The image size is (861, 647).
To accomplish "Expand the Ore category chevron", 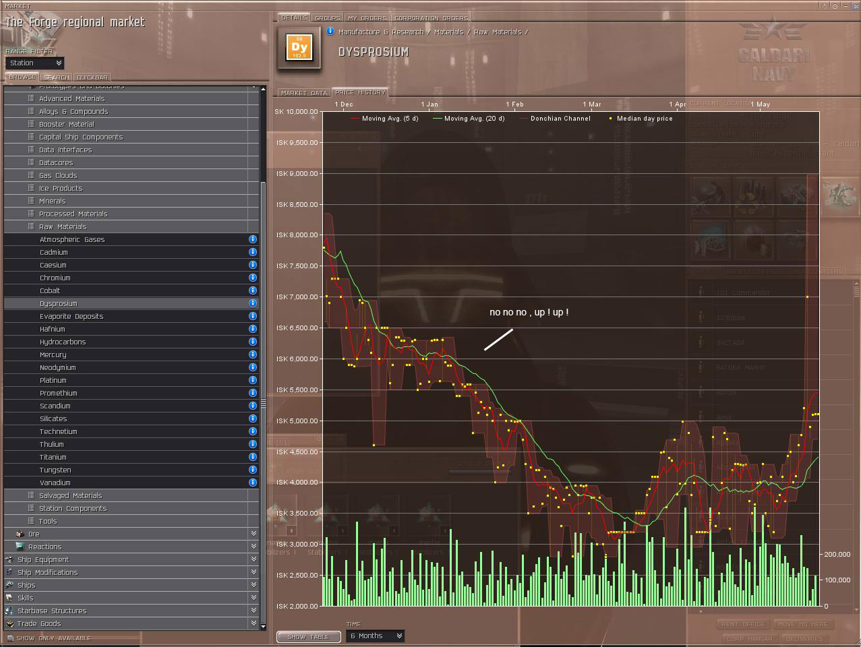I will click(x=254, y=534).
